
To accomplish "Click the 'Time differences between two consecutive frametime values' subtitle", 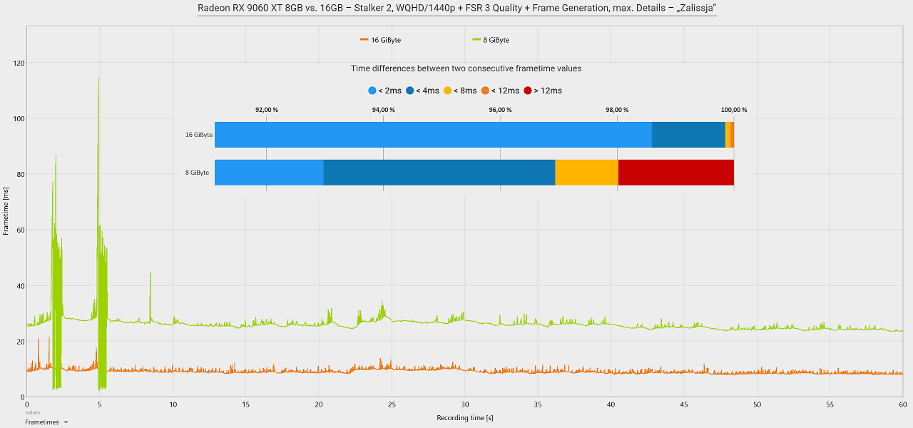I will (466, 68).
